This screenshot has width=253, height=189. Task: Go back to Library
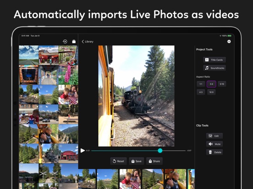[x=88, y=42]
